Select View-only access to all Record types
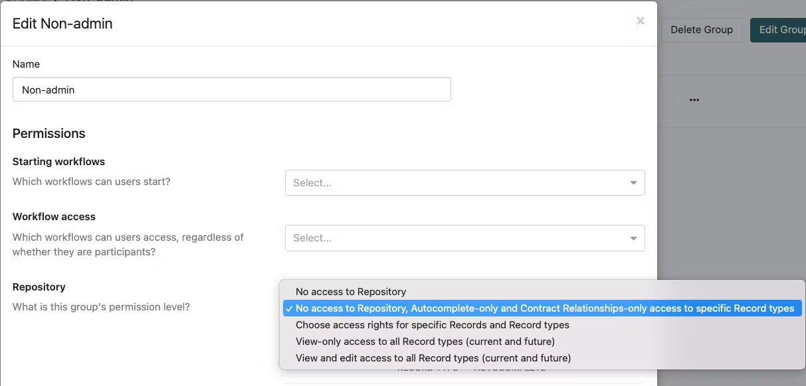This screenshot has width=806, height=386. click(x=542, y=342)
